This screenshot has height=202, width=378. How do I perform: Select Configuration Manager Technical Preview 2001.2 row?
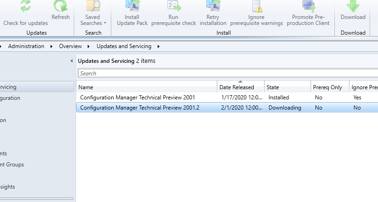tap(227, 107)
